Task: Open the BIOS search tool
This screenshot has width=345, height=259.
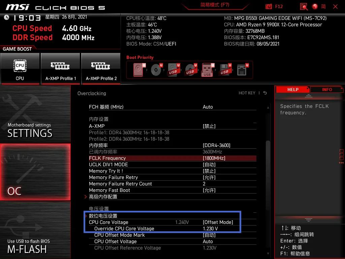Action: pos(303,6)
